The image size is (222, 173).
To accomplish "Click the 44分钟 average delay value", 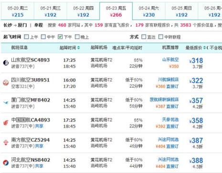I will (136, 166).
